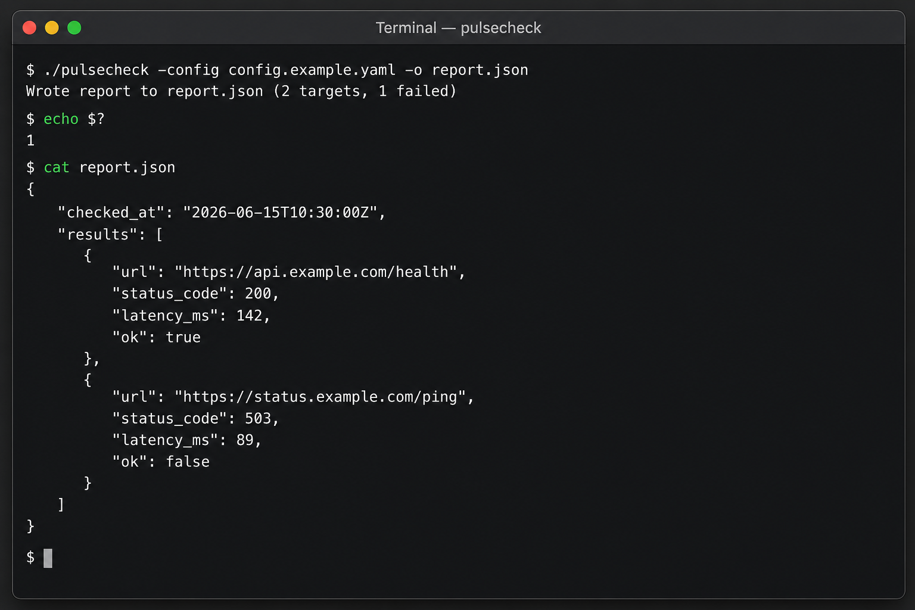Click the closing "]" bracket line

point(61,505)
